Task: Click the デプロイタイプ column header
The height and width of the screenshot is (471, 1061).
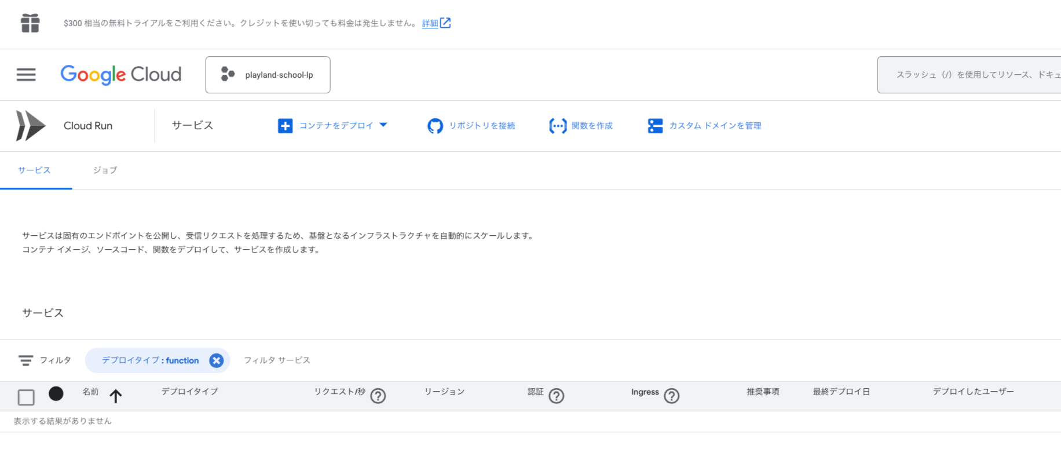Action: pyautogui.click(x=189, y=392)
